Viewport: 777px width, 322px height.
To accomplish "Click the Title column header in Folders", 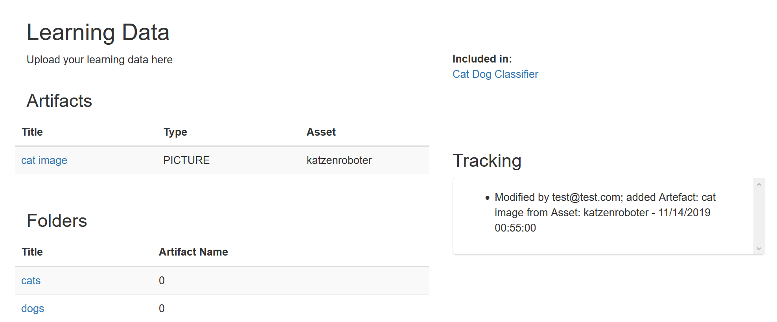I will [x=32, y=252].
